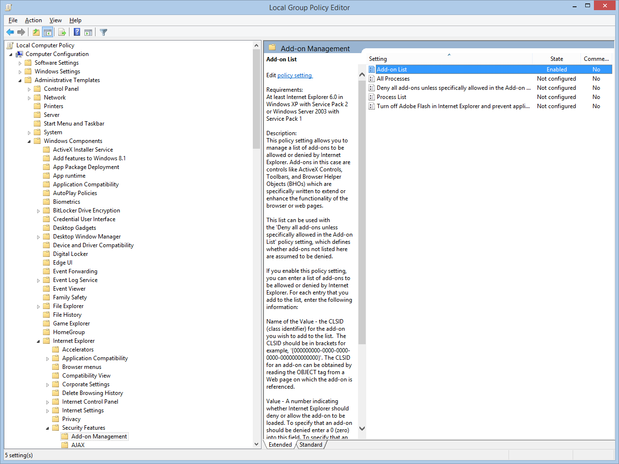Expand the BitLocker Drive Encryption node
The width and height of the screenshot is (619, 464).
click(39, 211)
